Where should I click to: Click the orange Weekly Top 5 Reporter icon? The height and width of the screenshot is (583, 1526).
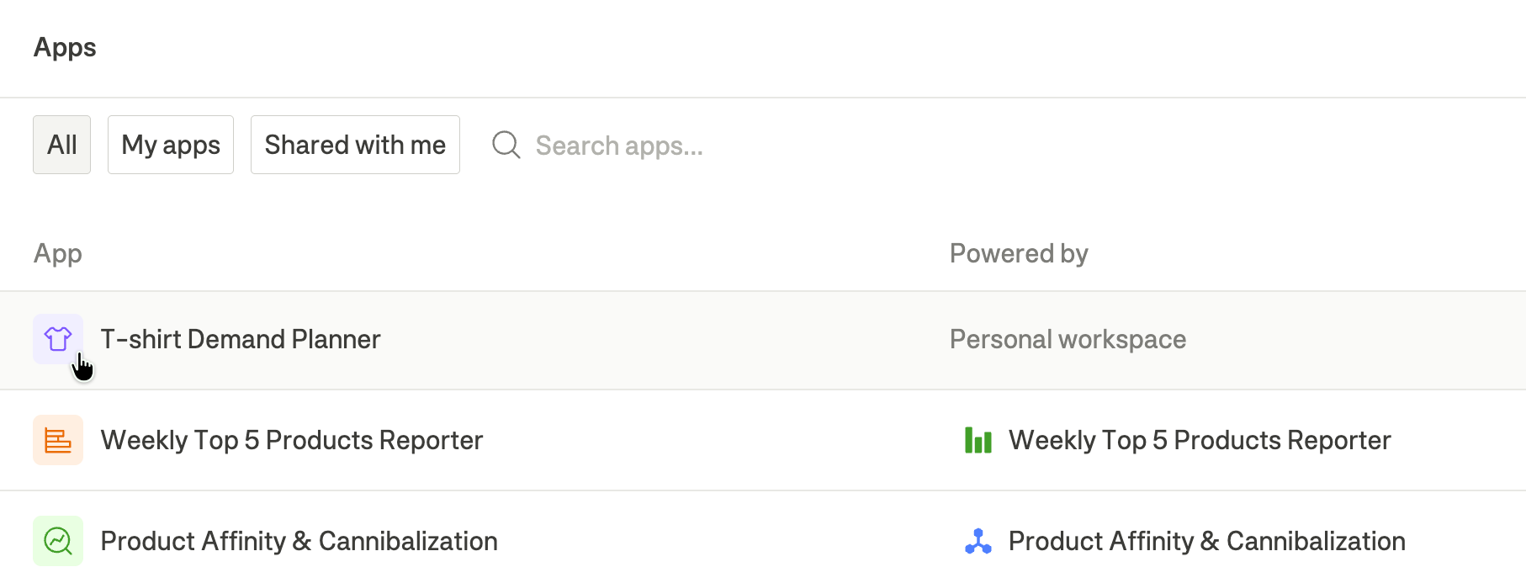(x=58, y=440)
